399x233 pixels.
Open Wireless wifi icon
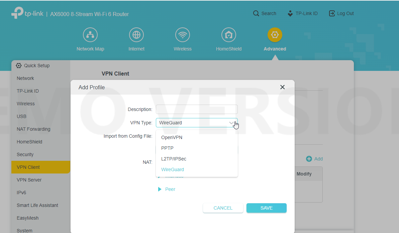pyautogui.click(x=183, y=35)
